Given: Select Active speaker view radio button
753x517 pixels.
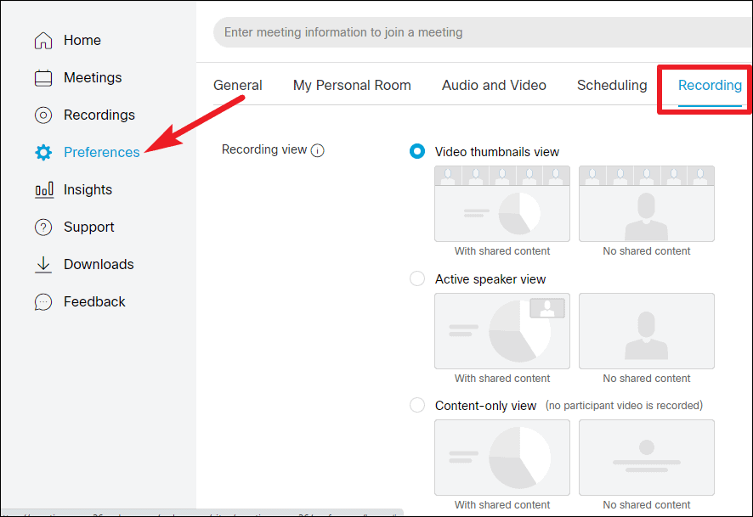Looking at the screenshot, I should click(x=416, y=278).
